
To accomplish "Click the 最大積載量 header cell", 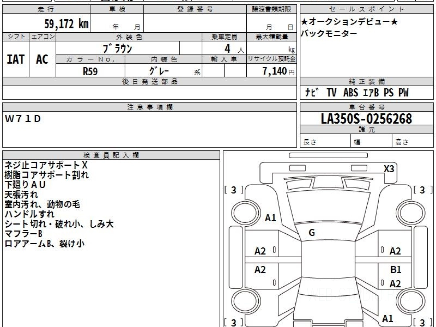I will 271,37.
